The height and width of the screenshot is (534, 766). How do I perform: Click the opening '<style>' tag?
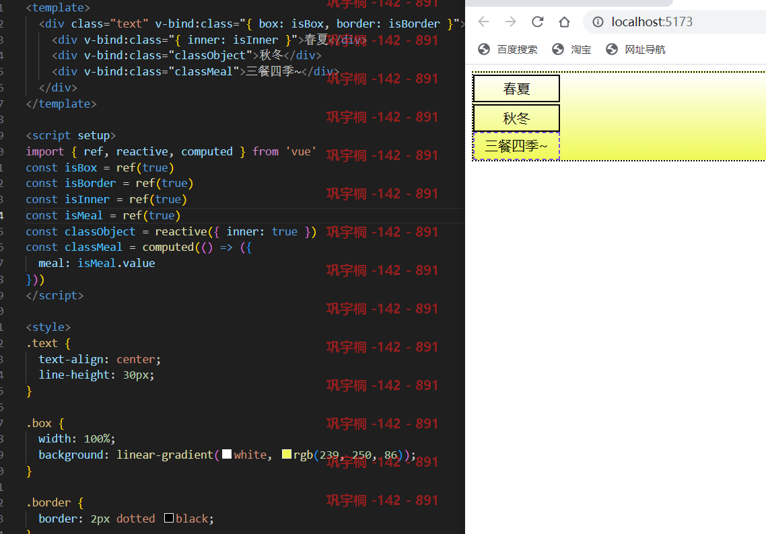pyautogui.click(x=48, y=327)
